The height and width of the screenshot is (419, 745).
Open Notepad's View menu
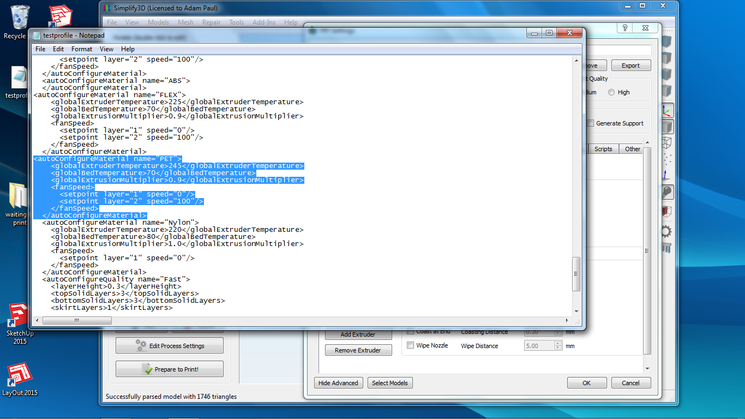coord(106,49)
